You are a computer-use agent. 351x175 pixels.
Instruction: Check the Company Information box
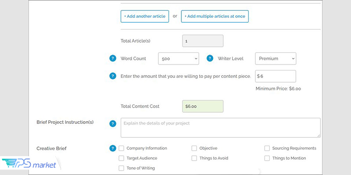click(x=122, y=148)
